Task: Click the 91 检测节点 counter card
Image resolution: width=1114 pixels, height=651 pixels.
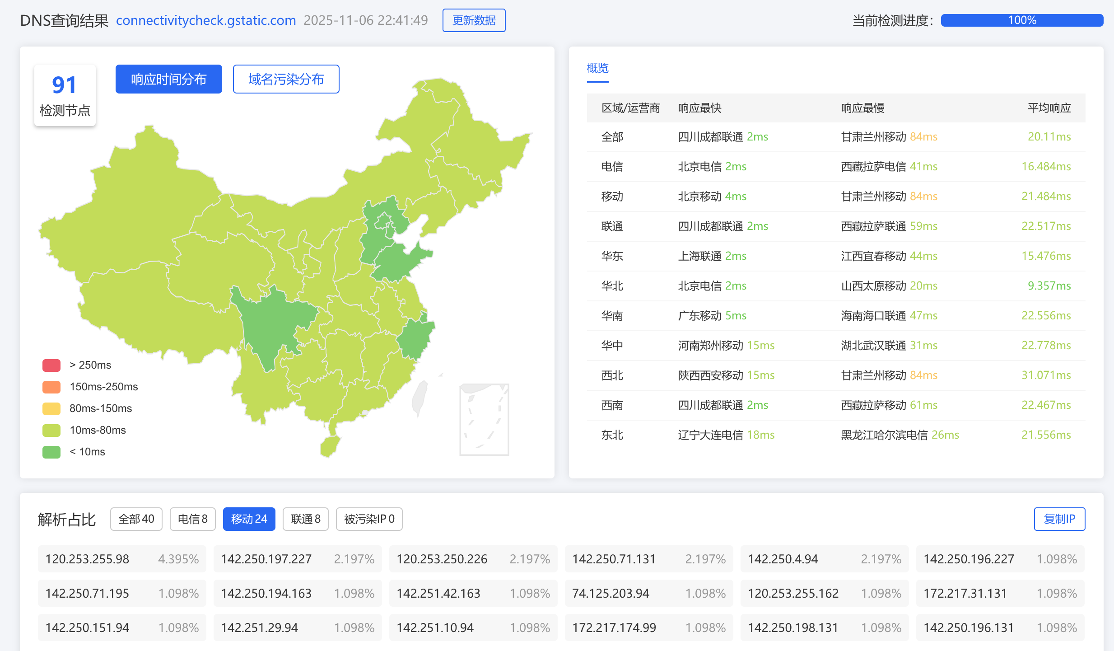Action: click(x=65, y=95)
